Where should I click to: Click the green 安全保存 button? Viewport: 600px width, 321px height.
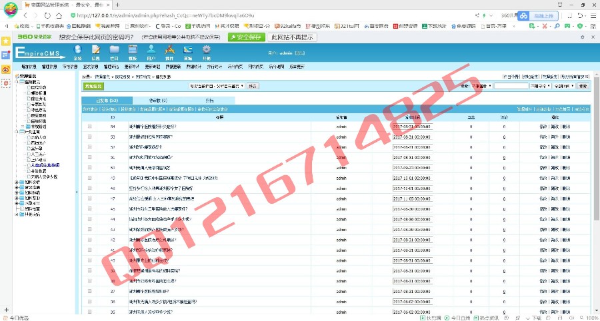click(247, 37)
